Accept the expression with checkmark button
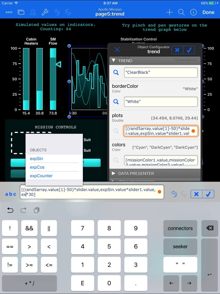 [x=208, y=194]
